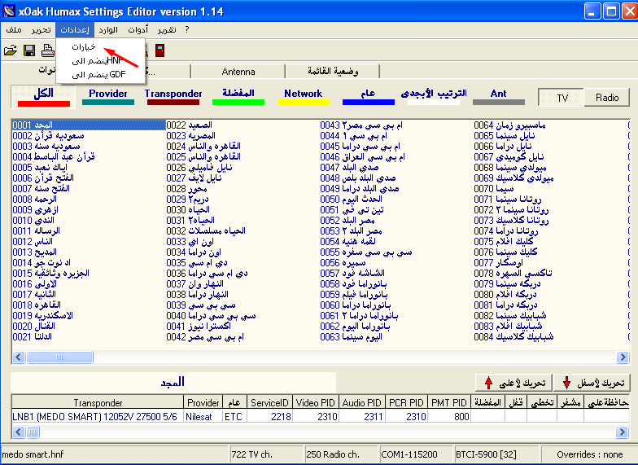Switch to the وضعية القائمة tab
This screenshot has width=638, height=465.
point(333,72)
